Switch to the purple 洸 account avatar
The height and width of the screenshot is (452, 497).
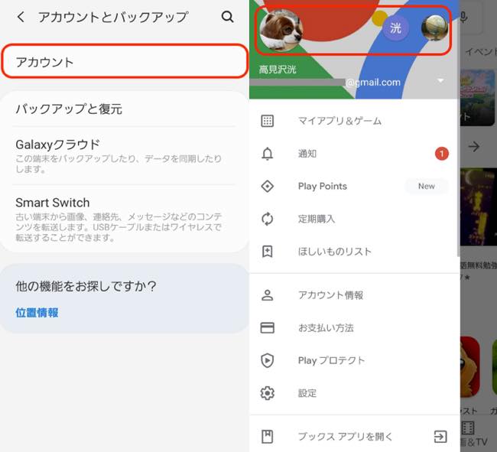(x=395, y=28)
